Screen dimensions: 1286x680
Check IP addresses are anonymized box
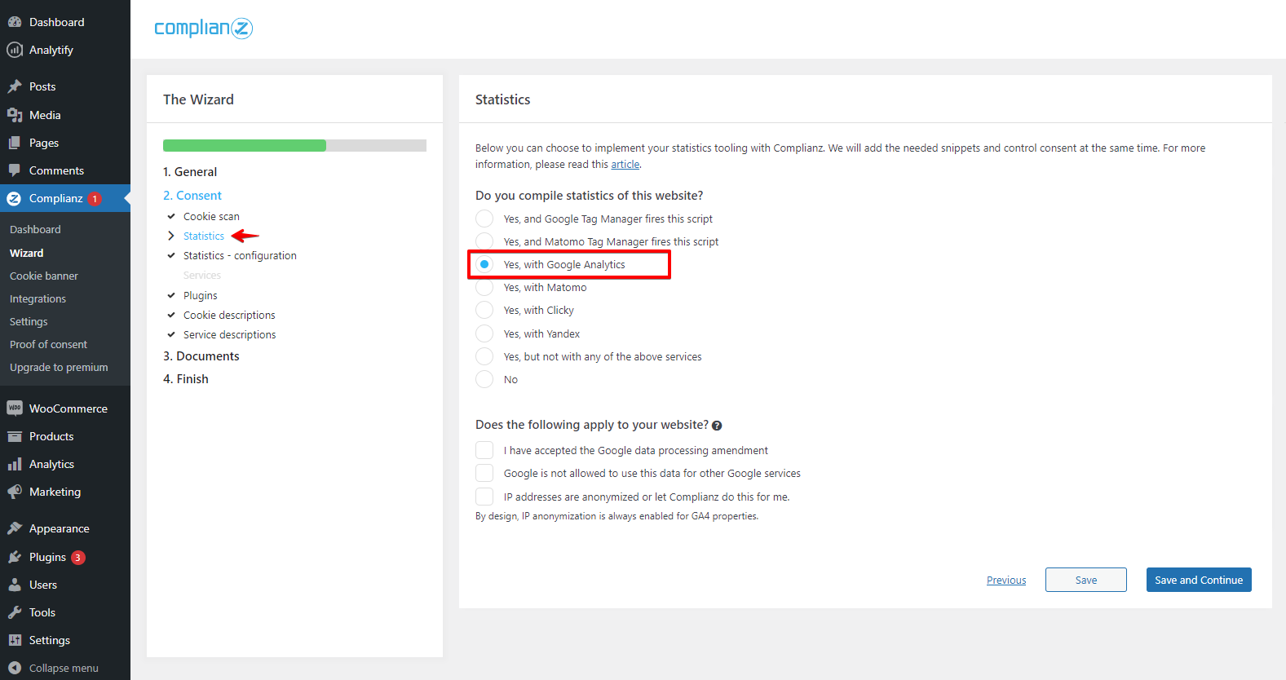point(484,497)
